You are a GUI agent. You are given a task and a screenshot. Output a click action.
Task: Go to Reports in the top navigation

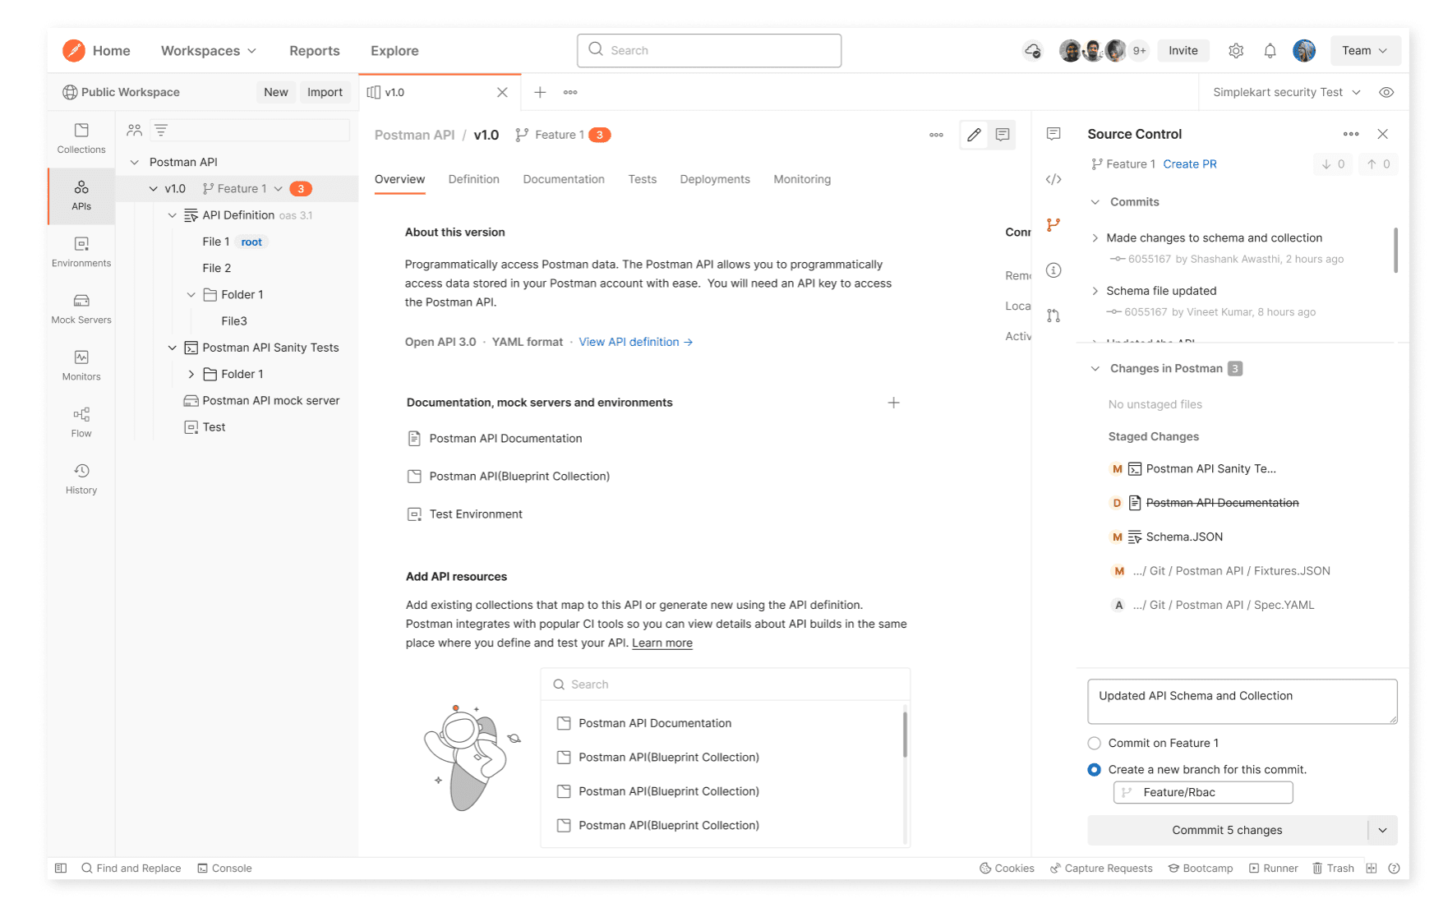click(x=315, y=51)
